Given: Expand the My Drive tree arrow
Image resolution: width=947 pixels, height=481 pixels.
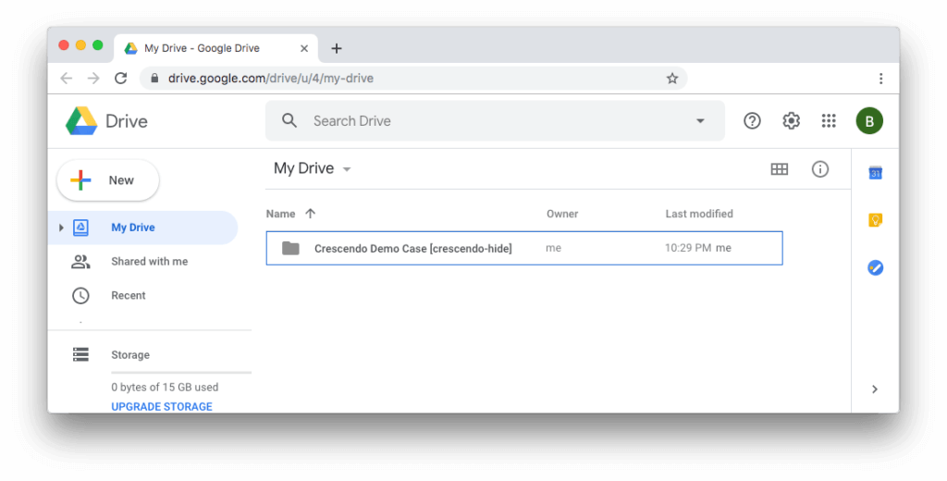Looking at the screenshot, I should 61,228.
